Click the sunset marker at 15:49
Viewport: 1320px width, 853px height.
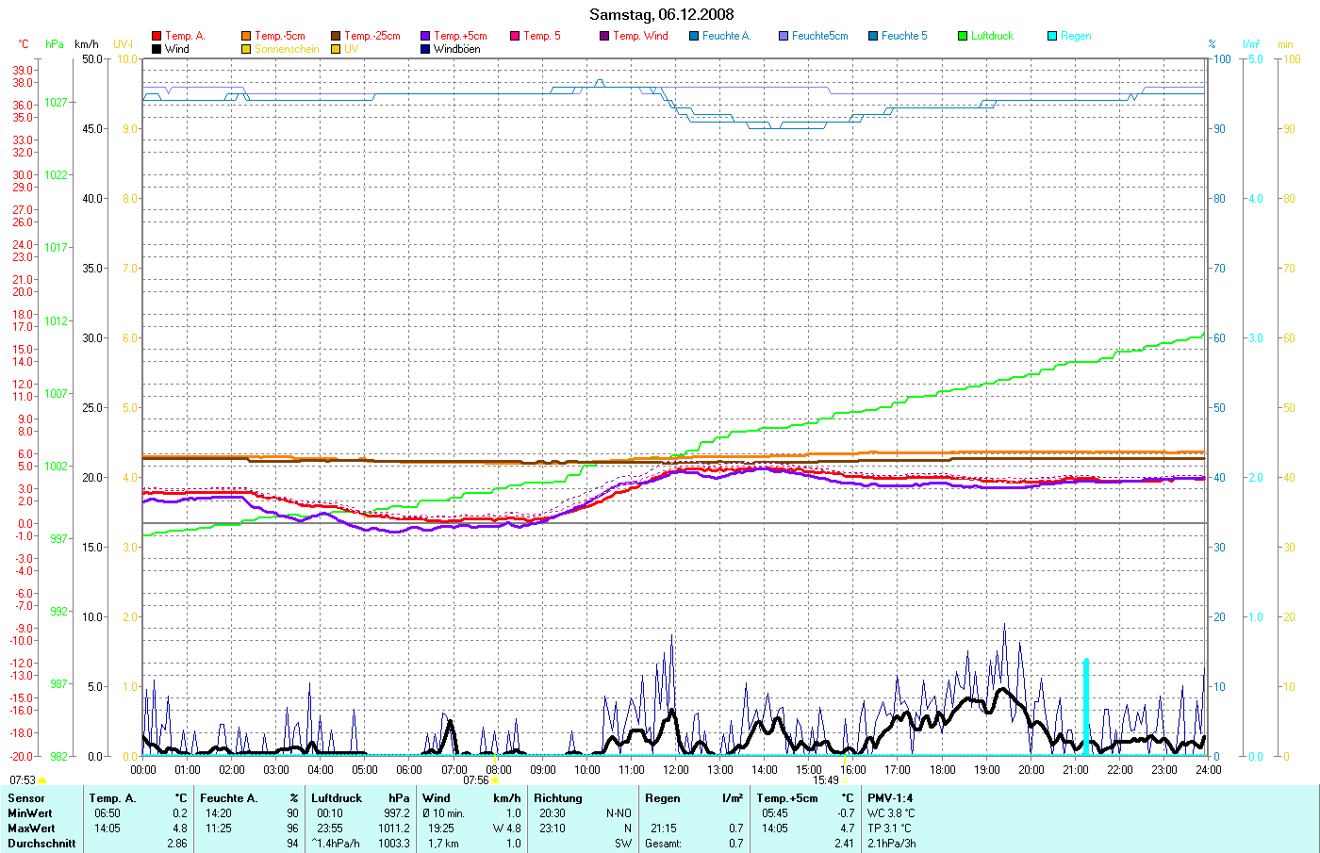pyautogui.click(x=846, y=756)
